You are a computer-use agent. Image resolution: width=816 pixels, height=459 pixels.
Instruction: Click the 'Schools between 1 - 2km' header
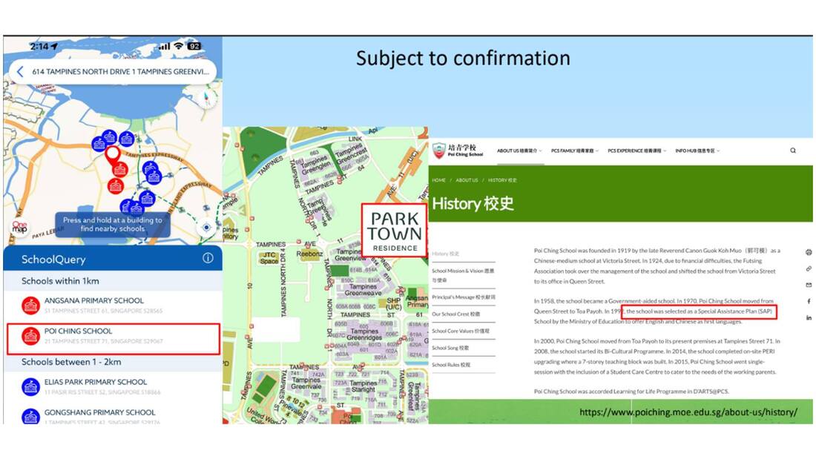[x=71, y=362]
